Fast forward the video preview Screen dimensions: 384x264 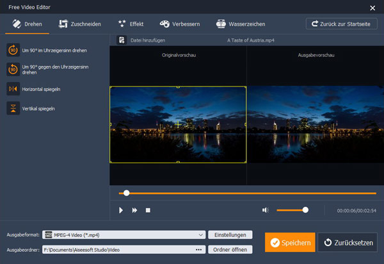click(134, 210)
